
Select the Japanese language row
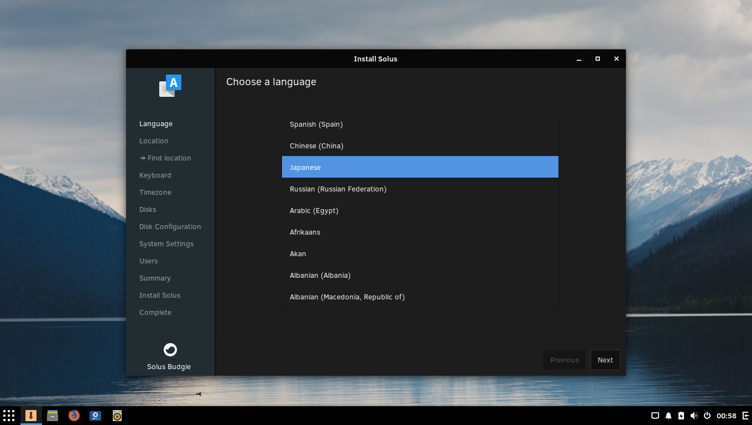click(x=420, y=167)
